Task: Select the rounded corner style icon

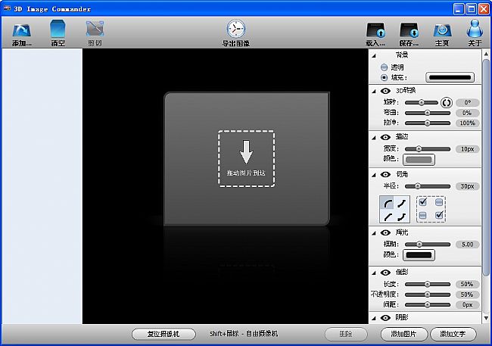Action: (x=388, y=204)
